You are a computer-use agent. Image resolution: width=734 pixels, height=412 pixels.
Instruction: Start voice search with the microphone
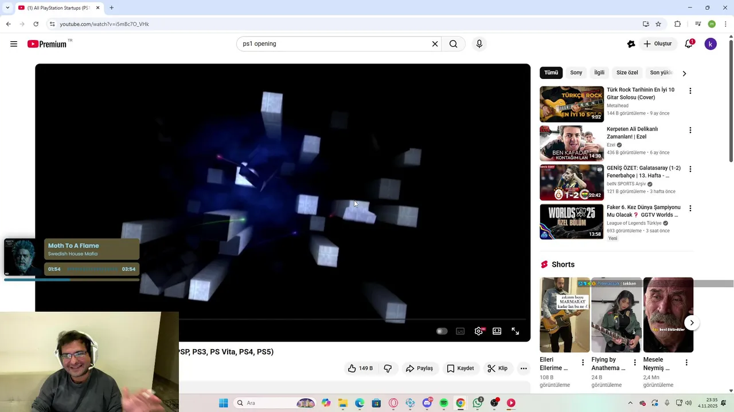coord(479,44)
